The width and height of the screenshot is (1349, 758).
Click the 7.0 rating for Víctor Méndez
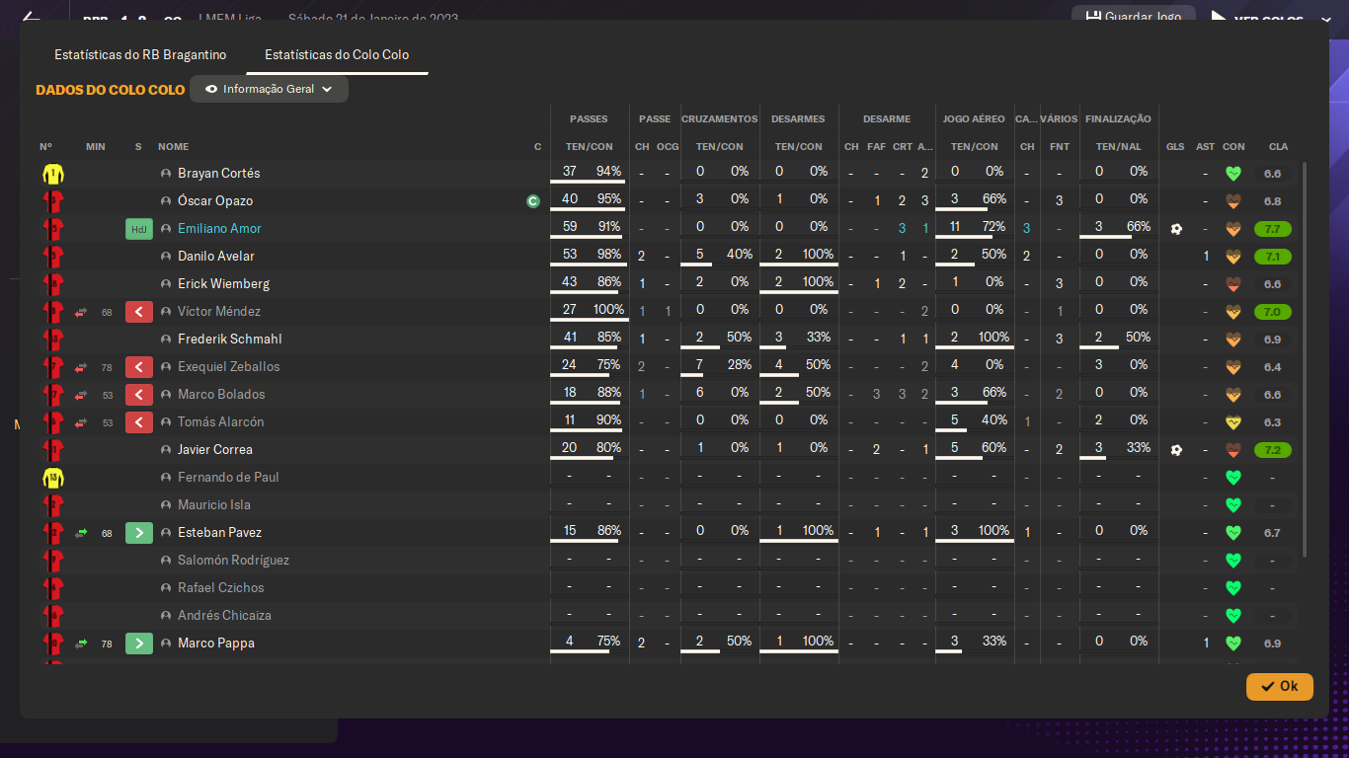click(1273, 312)
